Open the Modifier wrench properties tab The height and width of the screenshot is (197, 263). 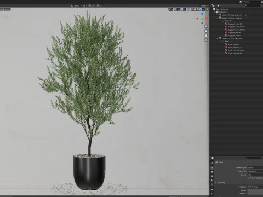(x=212, y=194)
